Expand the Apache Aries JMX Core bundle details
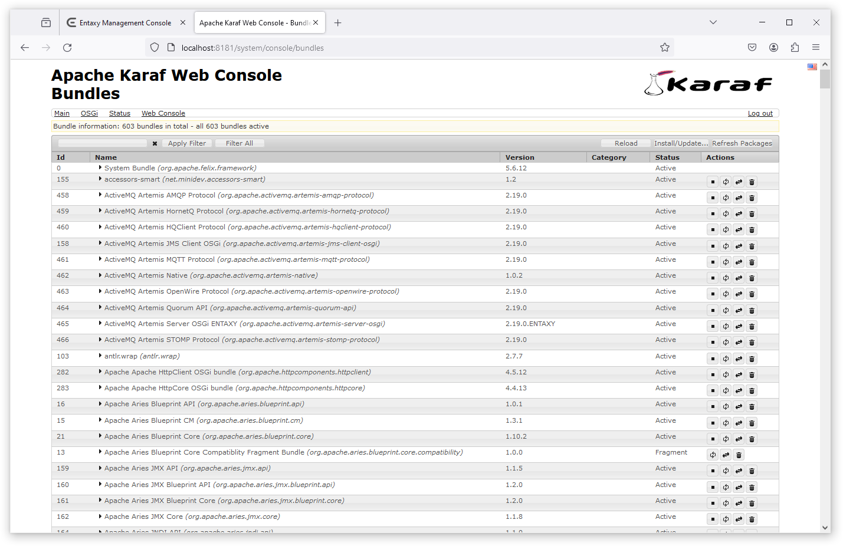This screenshot has width=843, height=546. coord(100,516)
